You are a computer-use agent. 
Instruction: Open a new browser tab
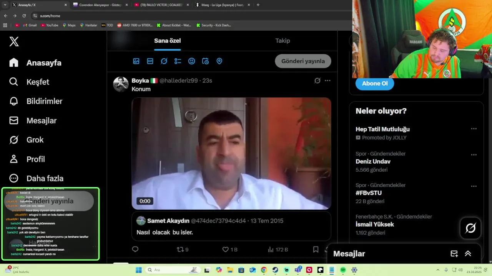[258, 5]
